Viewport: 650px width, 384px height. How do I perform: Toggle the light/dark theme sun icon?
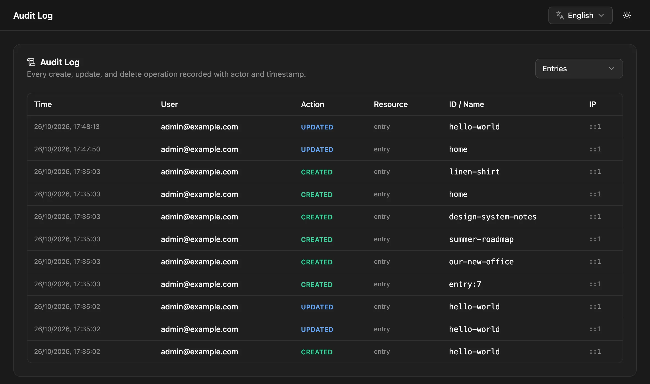[x=627, y=15]
